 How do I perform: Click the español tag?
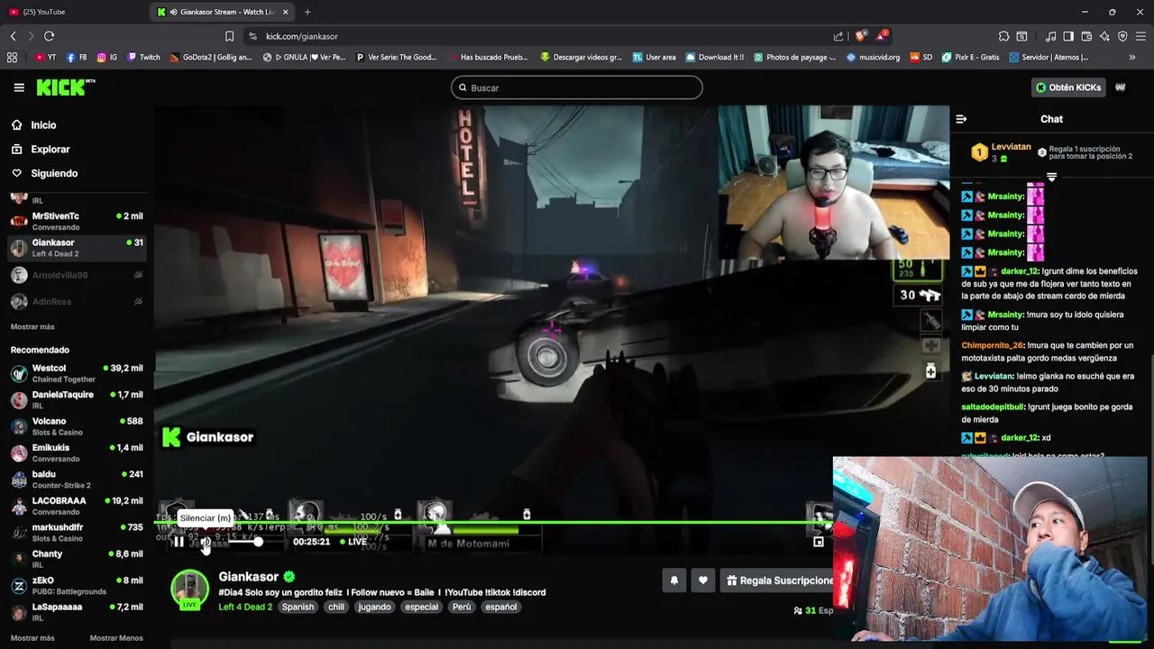tap(501, 607)
